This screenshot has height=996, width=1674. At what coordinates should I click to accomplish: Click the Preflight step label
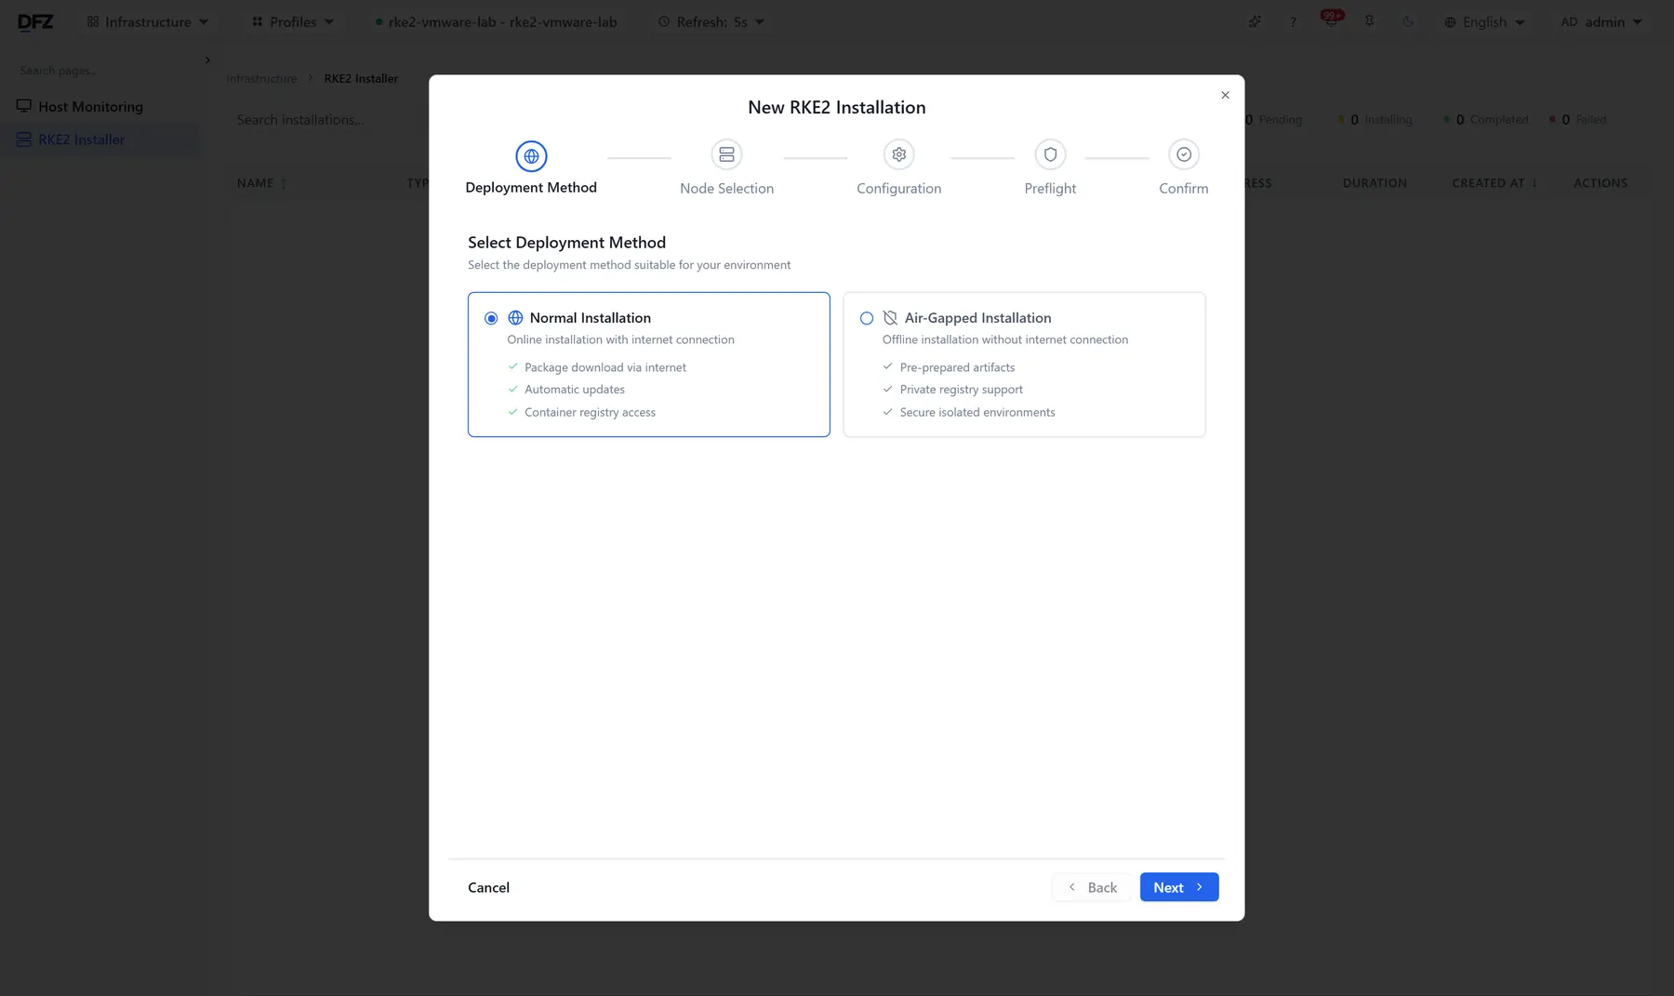coord(1050,188)
